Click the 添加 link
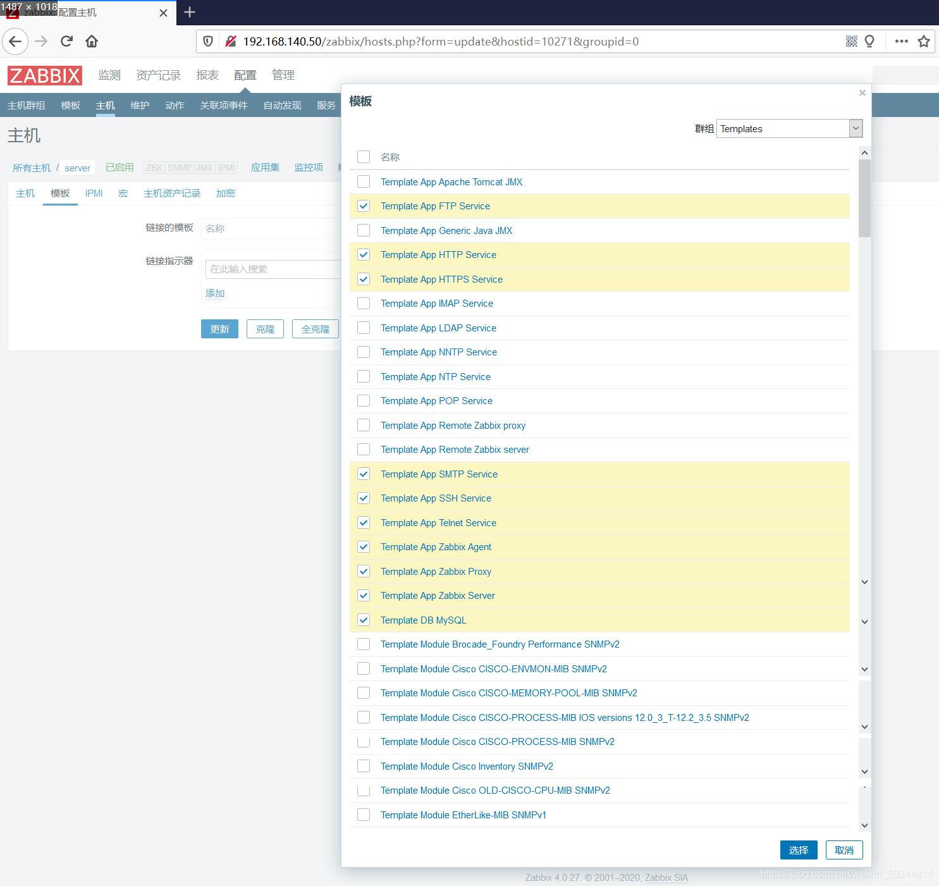939x886 pixels. point(215,293)
